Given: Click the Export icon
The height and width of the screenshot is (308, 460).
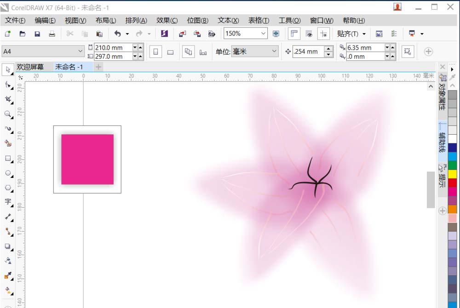Looking at the screenshot, I should click(x=197, y=34).
